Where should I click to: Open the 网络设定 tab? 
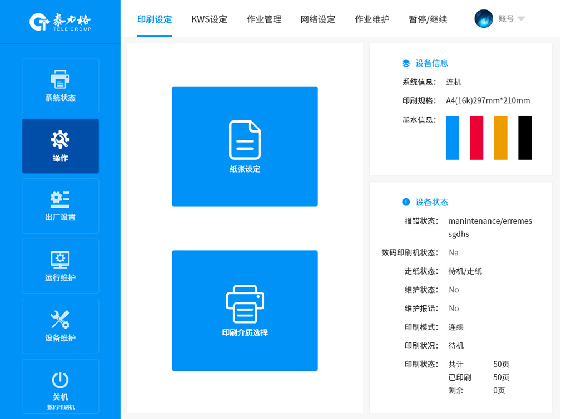tap(317, 19)
